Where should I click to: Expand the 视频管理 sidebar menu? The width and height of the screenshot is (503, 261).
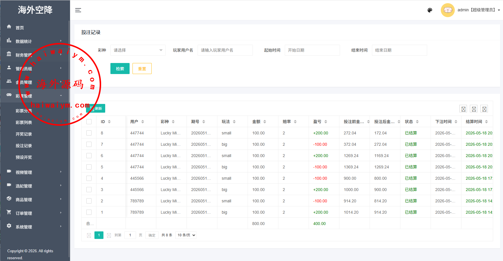click(x=35, y=172)
